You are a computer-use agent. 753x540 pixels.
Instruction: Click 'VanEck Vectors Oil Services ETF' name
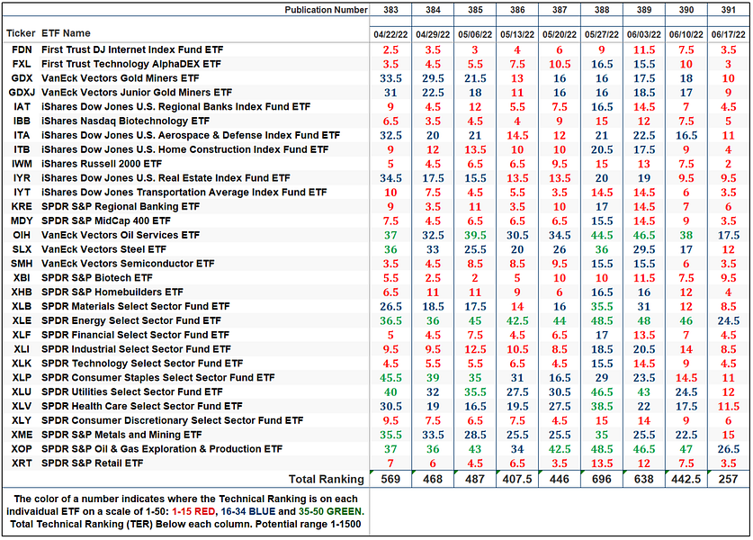pyautogui.click(x=120, y=235)
